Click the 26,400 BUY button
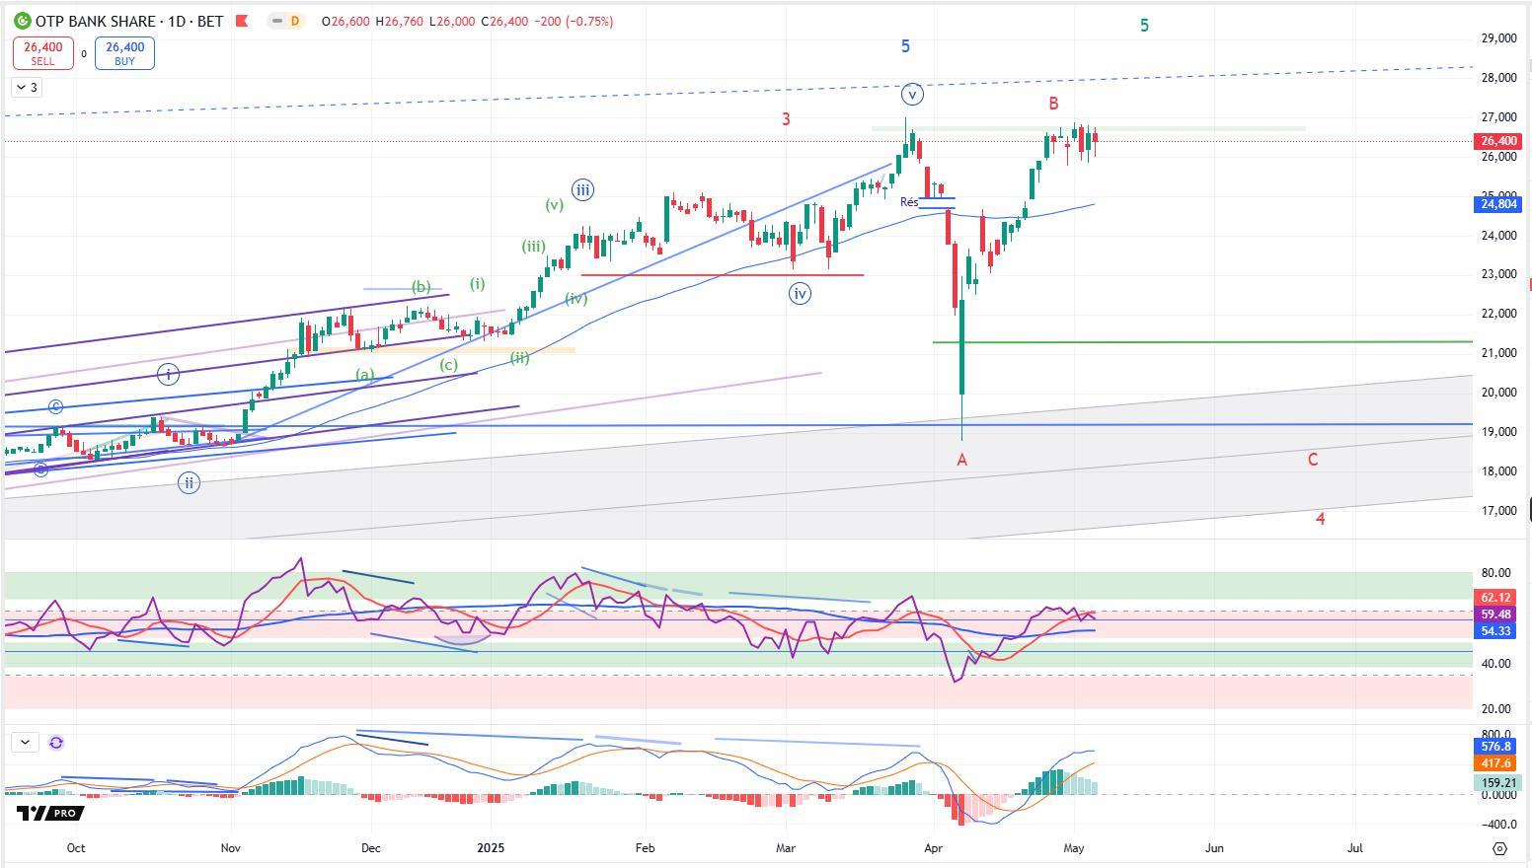The height and width of the screenshot is (868, 1532). 124,53
